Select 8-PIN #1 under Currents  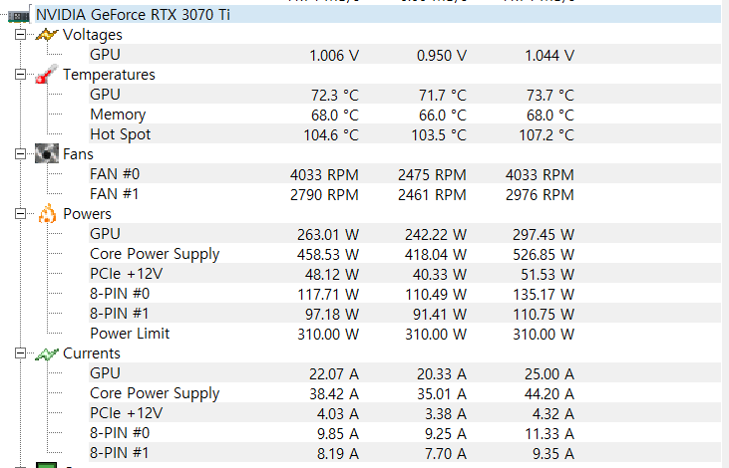[405, 453]
